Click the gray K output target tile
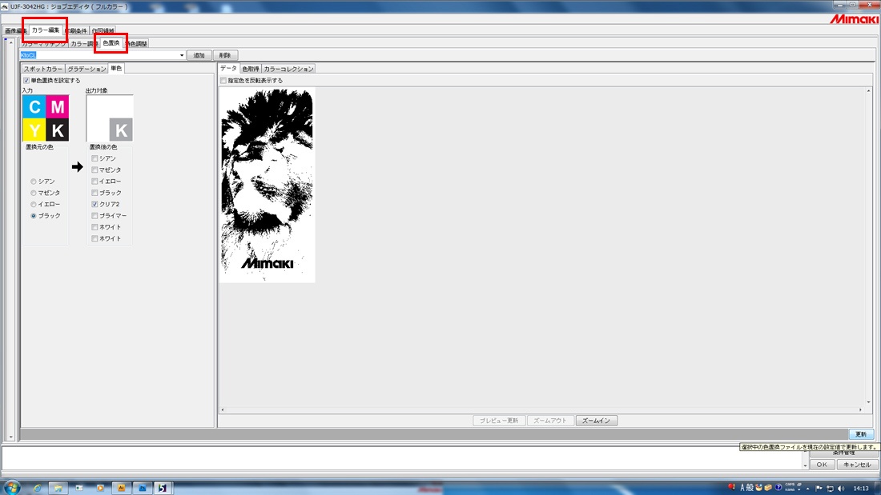 click(x=121, y=130)
